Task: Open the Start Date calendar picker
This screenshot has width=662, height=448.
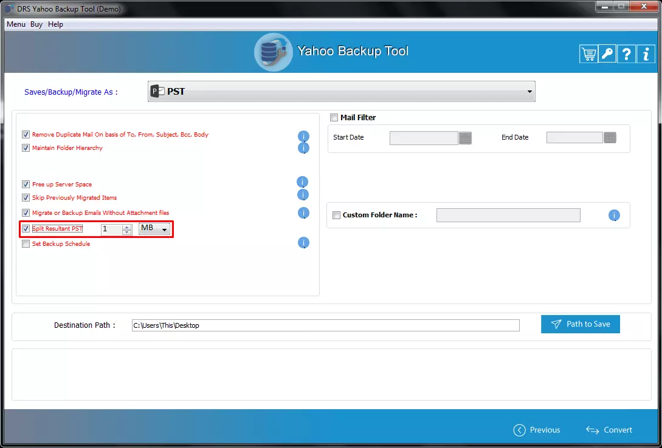Action: 465,138
